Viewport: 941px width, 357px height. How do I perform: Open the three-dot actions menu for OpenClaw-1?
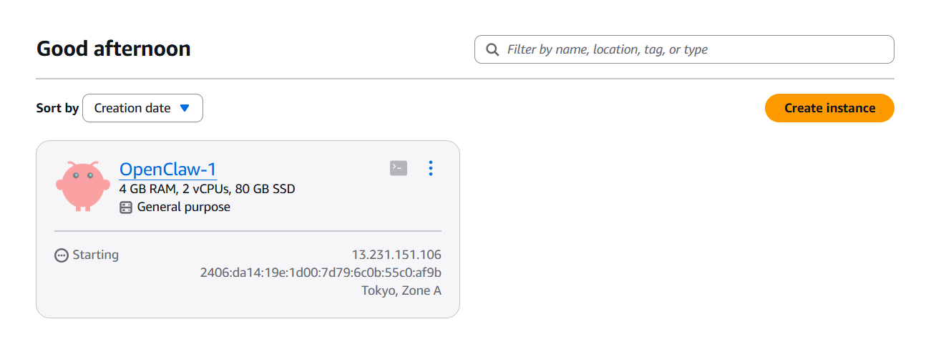[x=430, y=168]
